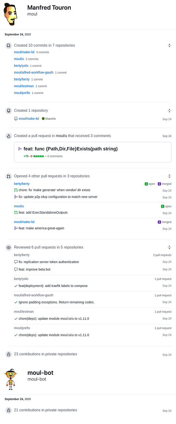The height and width of the screenshot is (424, 176).
Task: Open review 'fix: replication server token authentication'
Action: [49, 262]
